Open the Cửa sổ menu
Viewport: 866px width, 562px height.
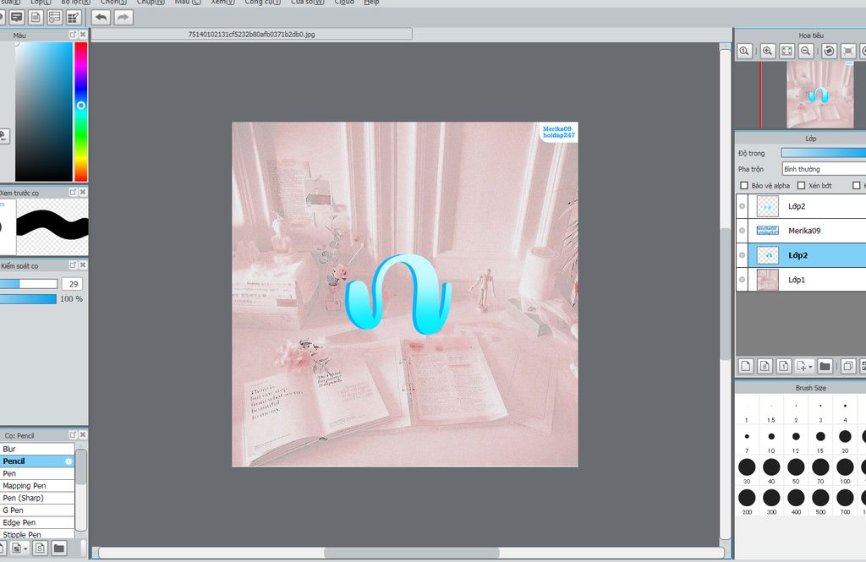tap(308, 3)
